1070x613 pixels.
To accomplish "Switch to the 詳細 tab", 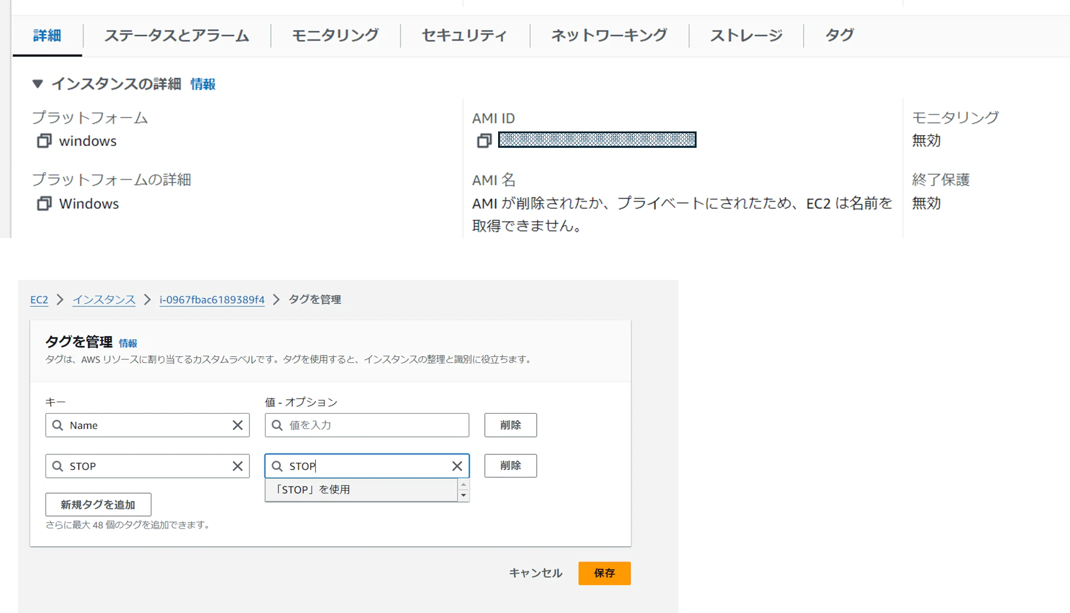I will tap(47, 36).
